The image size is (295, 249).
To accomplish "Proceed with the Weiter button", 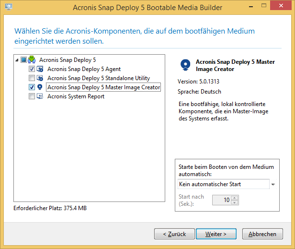I will tap(216, 234).
